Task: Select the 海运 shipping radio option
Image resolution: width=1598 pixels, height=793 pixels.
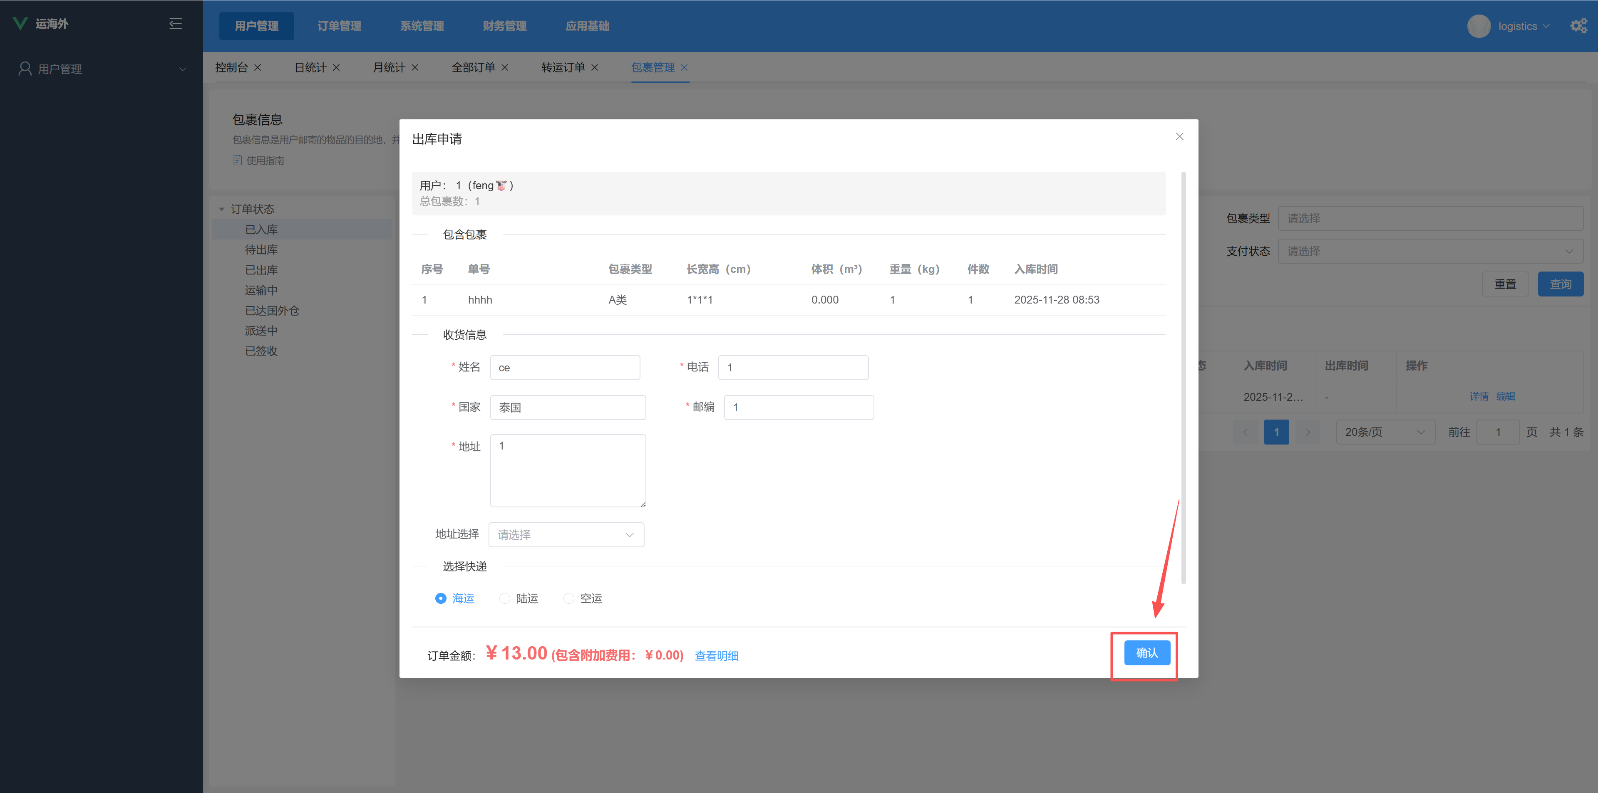Action: pyautogui.click(x=440, y=598)
